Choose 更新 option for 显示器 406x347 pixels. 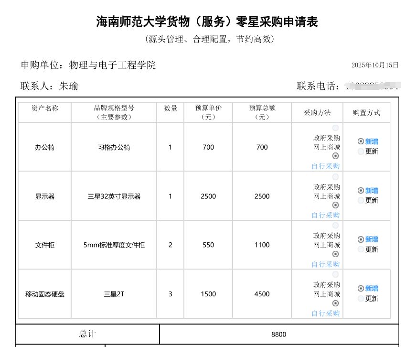361,201
